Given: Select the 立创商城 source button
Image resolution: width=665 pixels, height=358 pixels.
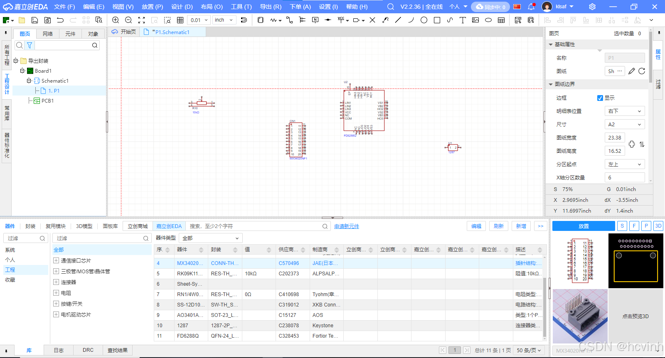Looking at the screenshot, I should pos(138,226).
